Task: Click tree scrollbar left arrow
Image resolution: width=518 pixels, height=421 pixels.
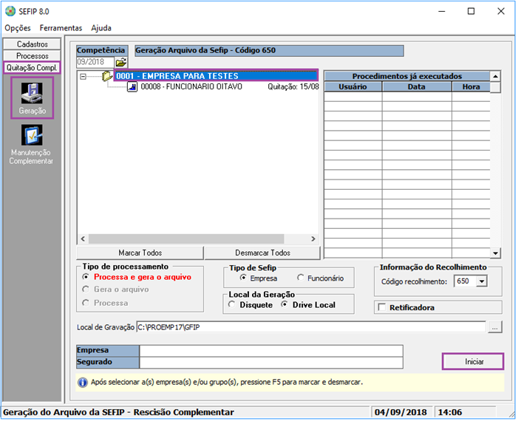Action: [x=83, y=239]
